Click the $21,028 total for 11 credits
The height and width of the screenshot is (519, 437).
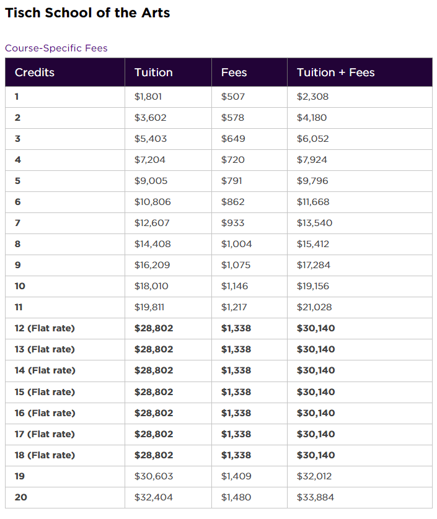[x=313, y=307]
